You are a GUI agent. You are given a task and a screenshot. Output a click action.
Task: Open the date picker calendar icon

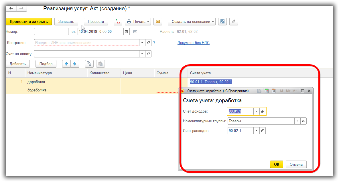127,31
